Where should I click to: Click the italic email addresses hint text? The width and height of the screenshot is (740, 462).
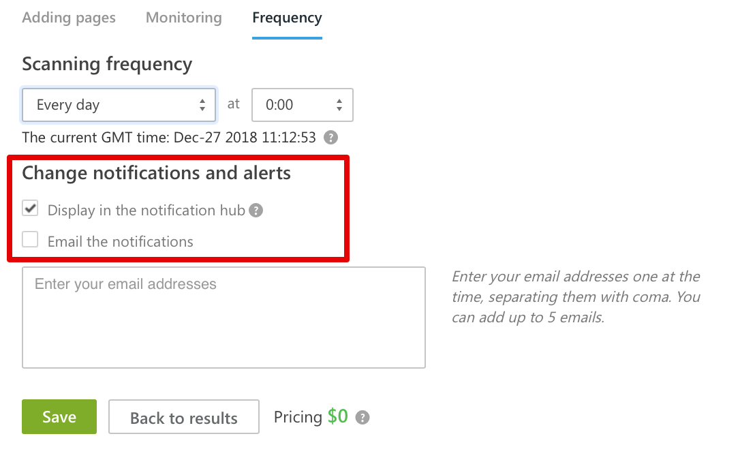click(576, 297)
